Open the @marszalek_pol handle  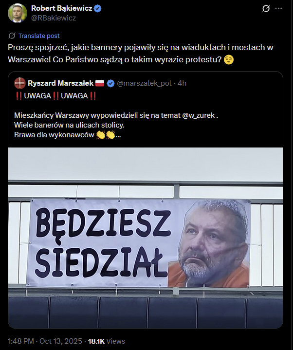pyautogui.click(x=144, y=83)
